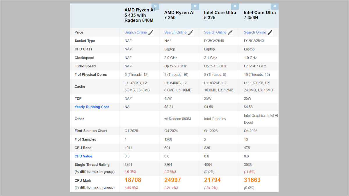The width and height of the screenshot is (349, 196).
Task: Remove Intel Core Ultra 5 325 column
Action: [x=235, y=6]
